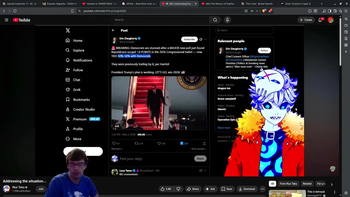This screenshot has width=350, height=197.
Task: Share the video
Action: [x=193, y=189]
